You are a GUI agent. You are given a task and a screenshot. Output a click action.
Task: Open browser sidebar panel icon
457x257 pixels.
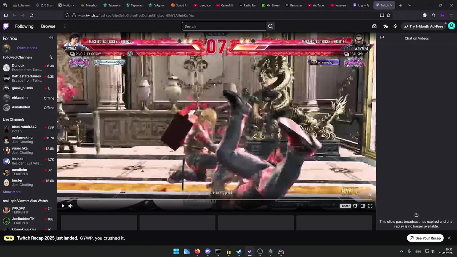pyautogui.click(x=5, y=15)
